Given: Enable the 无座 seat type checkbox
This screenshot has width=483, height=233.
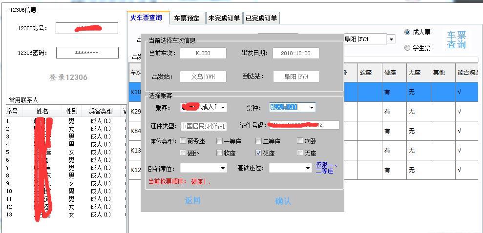Looking at the screenshot, I should [300, 153].
